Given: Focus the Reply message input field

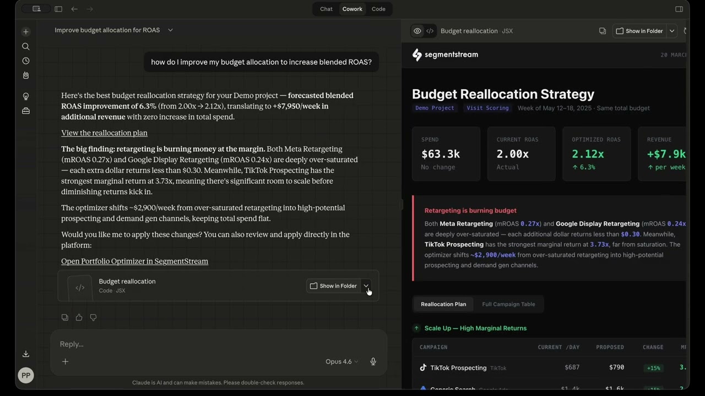Looking at the screenshot, I should [218, 344].
